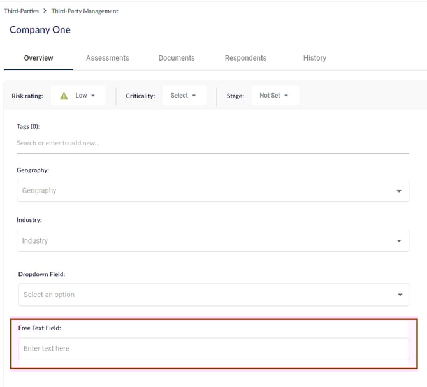The image size is (427, 387).
Task: Navigate to Third-Parties breadcrumb link
Action: coord(21,11)
